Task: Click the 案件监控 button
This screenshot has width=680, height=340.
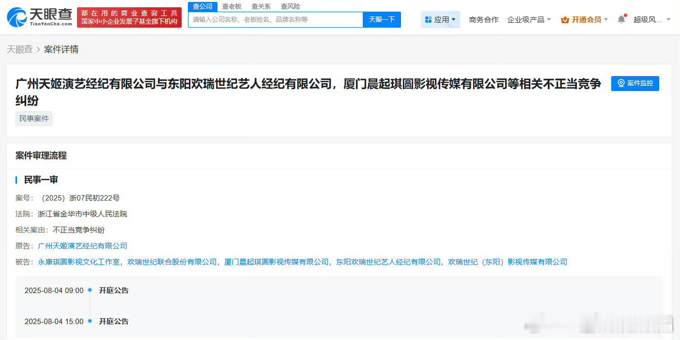Action: pos(635,83)
